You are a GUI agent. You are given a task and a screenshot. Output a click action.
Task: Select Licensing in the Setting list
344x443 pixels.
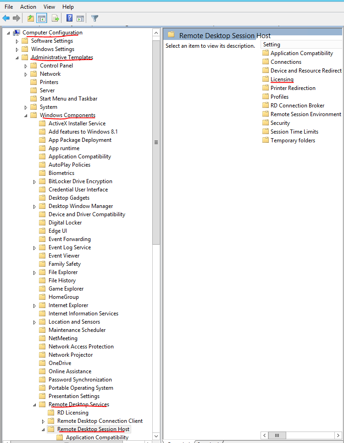[x=282, y=79]
